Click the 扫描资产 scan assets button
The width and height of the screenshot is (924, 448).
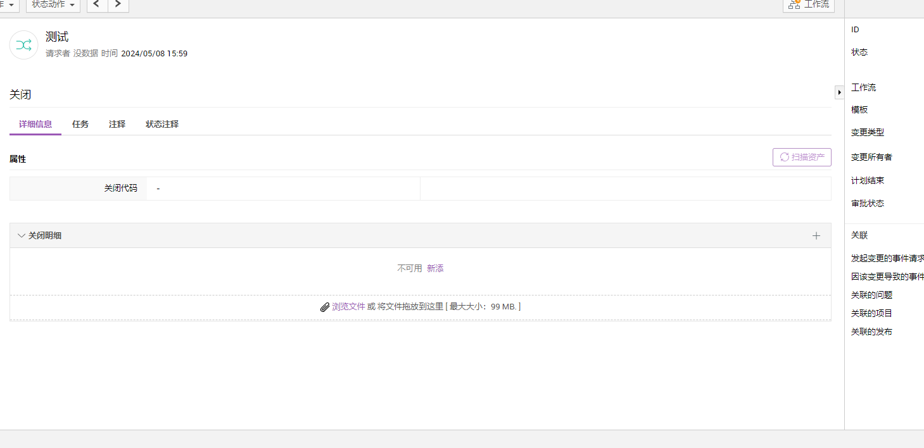802,157
